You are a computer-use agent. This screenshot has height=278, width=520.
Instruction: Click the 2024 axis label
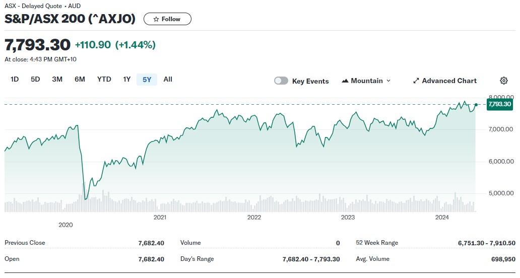coord(442,218)
